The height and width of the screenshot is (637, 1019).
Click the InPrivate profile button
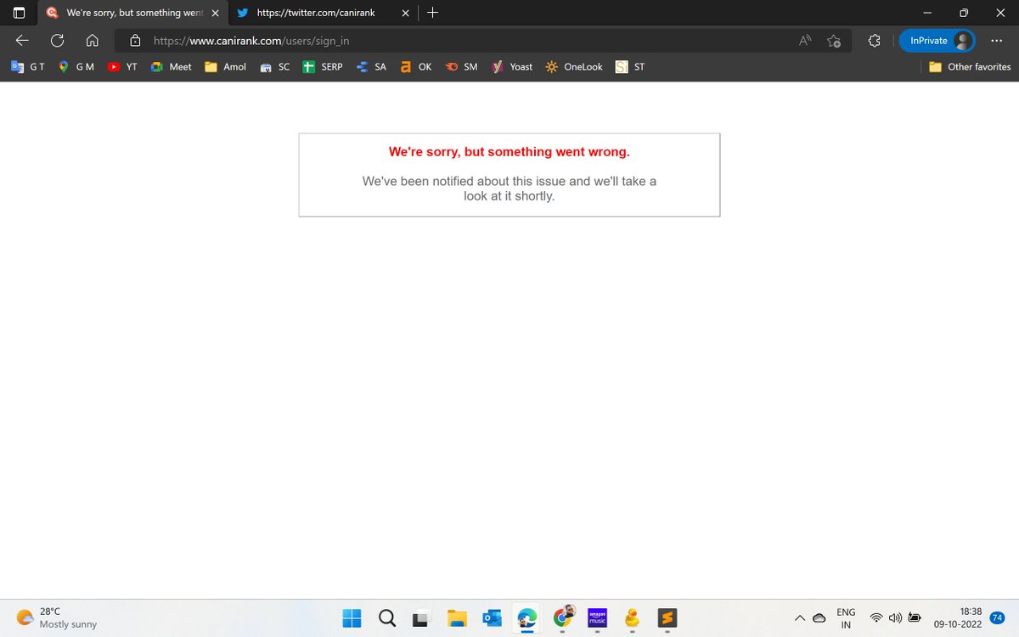coord(937,41)
